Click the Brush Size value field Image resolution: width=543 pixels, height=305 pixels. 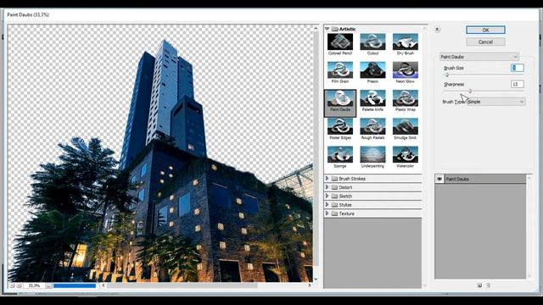coord(518,68)
